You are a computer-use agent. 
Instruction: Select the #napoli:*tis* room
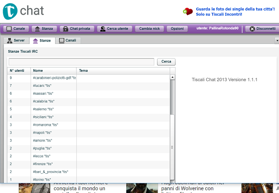pos(88,133)
